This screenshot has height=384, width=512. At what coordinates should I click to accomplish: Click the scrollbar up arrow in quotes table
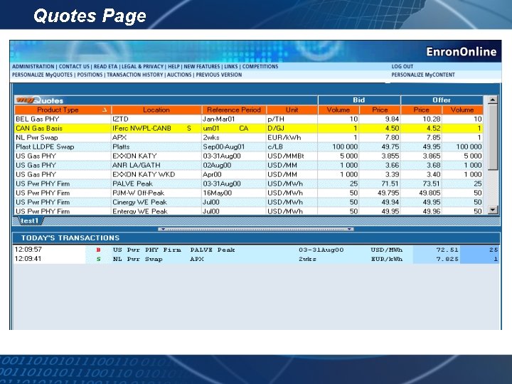click(x=493, y=100)
